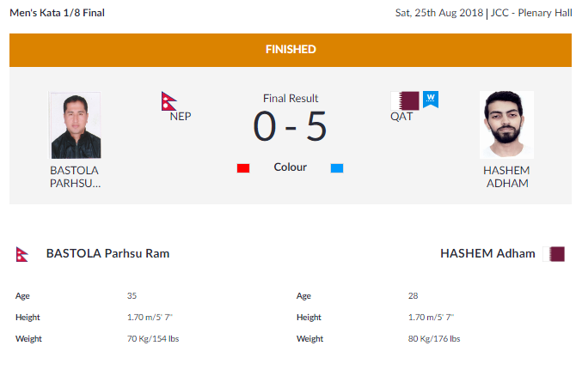This screenshot has height=376, width=582.
Task: Click the Colour label between swatches
Action: pos(291,167)
